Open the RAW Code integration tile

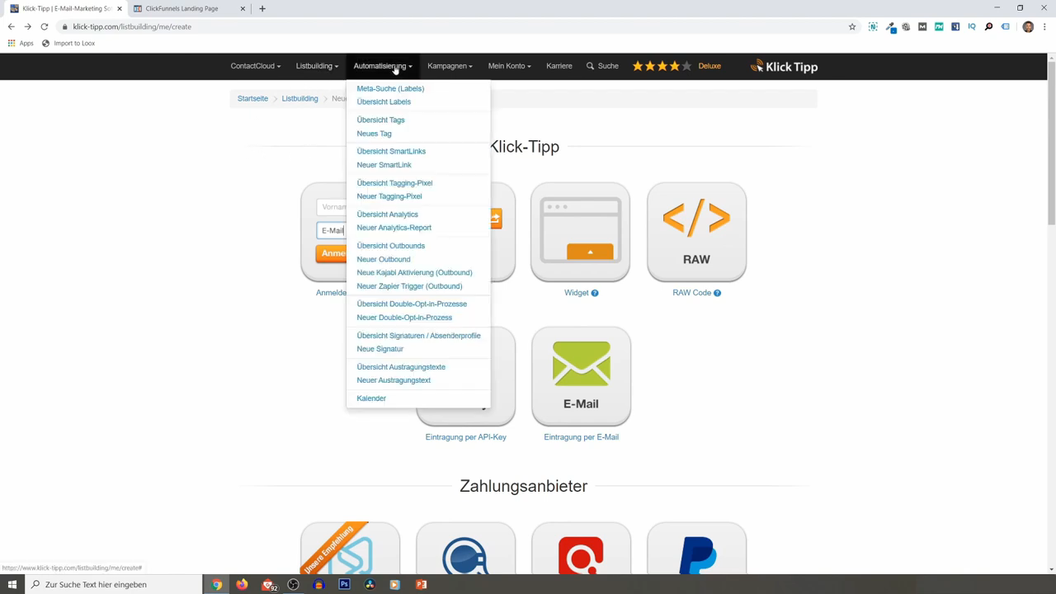pos(696,233)
